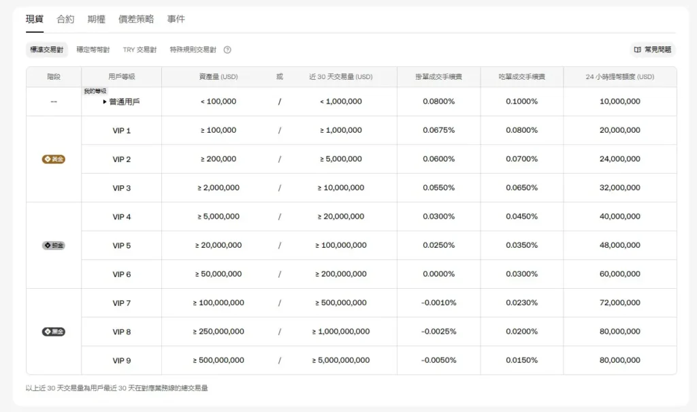Open the 期權 tab
The image size is (697, 412).
point(97,19)
